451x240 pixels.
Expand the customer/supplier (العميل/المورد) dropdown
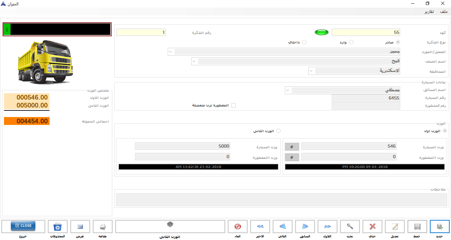(x=170, y=52)
